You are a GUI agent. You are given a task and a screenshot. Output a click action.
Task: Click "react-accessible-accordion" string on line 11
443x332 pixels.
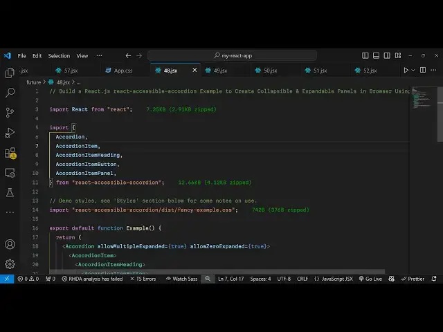coord(117,183)
